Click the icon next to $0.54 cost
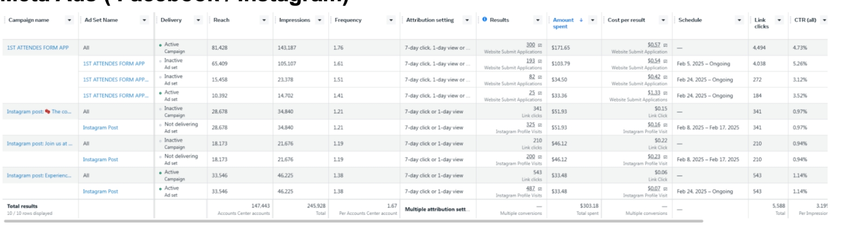 click(665, 61)
